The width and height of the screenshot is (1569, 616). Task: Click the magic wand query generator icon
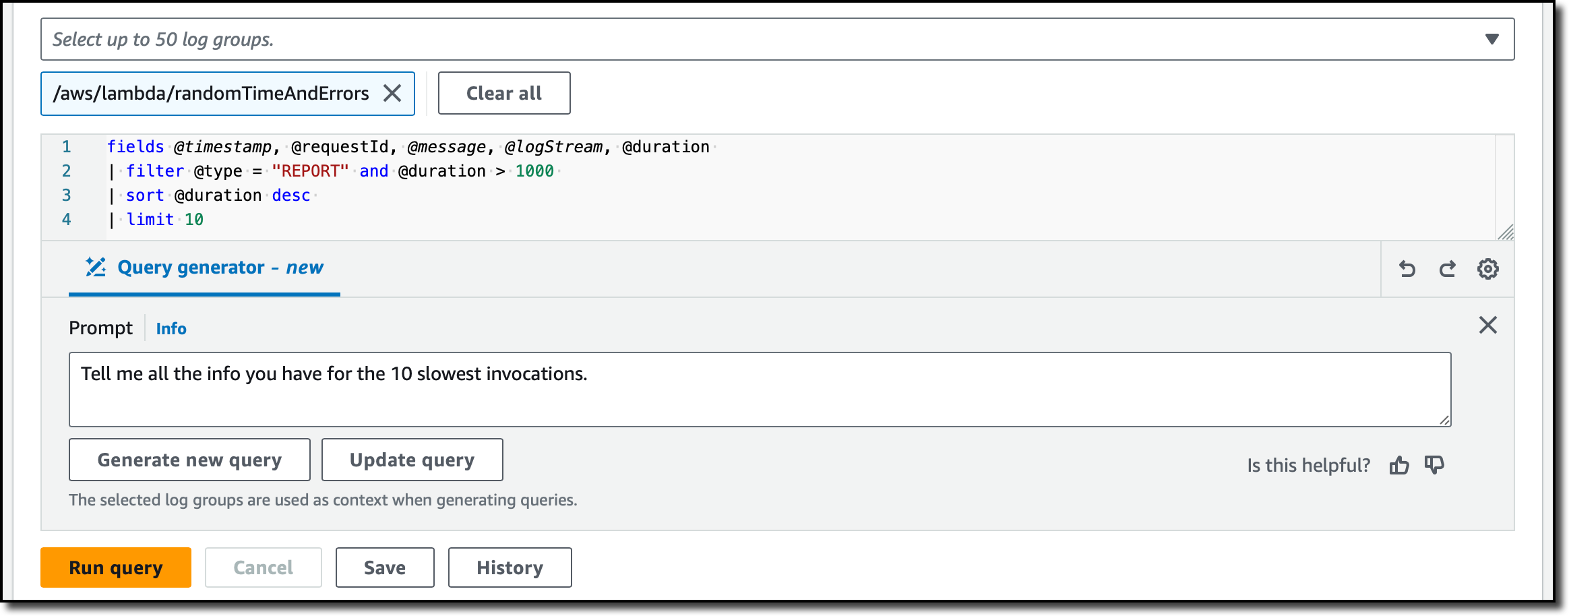click(96, 267)
